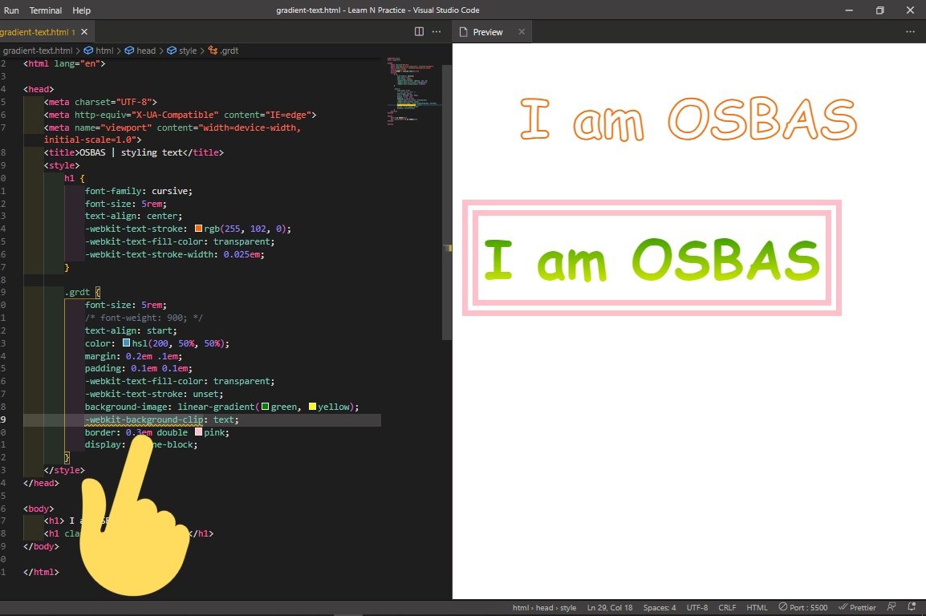Open html breadcrumb segment
The height and width of the screenshot is (616, 926).
click(x=99, y=51)
